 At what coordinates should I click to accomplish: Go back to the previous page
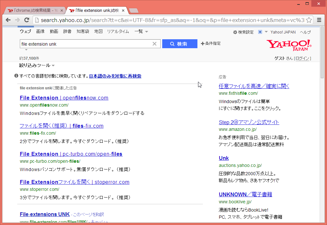[x=8, y=20]
